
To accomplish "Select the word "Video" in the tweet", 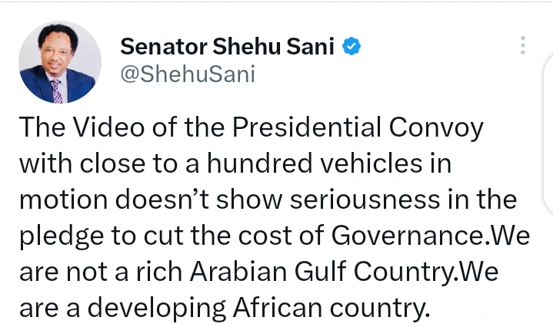I will pyautogui.click(x=112, y=128).
